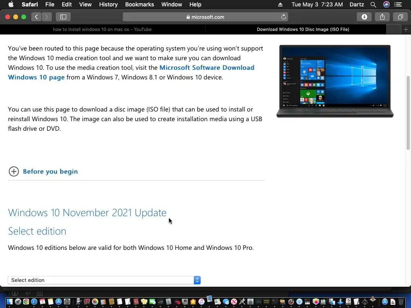Open the Bookmarks menu
This screenshot has height=308, width=411.
coord(139,4)
